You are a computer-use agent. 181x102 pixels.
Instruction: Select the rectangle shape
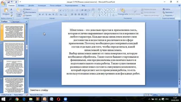pos(108,9)
